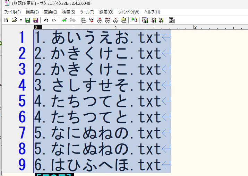This screenshot has width=248, height=176.
Task: Open Grep search with the folder binoculars icon
Action: tap(124, 20)
